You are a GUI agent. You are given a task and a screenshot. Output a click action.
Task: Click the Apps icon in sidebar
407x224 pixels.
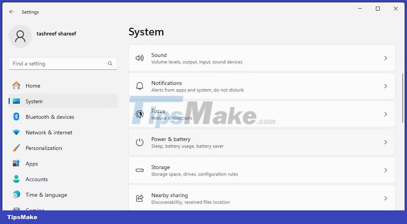pyautogui.click(x=16, y=163)
